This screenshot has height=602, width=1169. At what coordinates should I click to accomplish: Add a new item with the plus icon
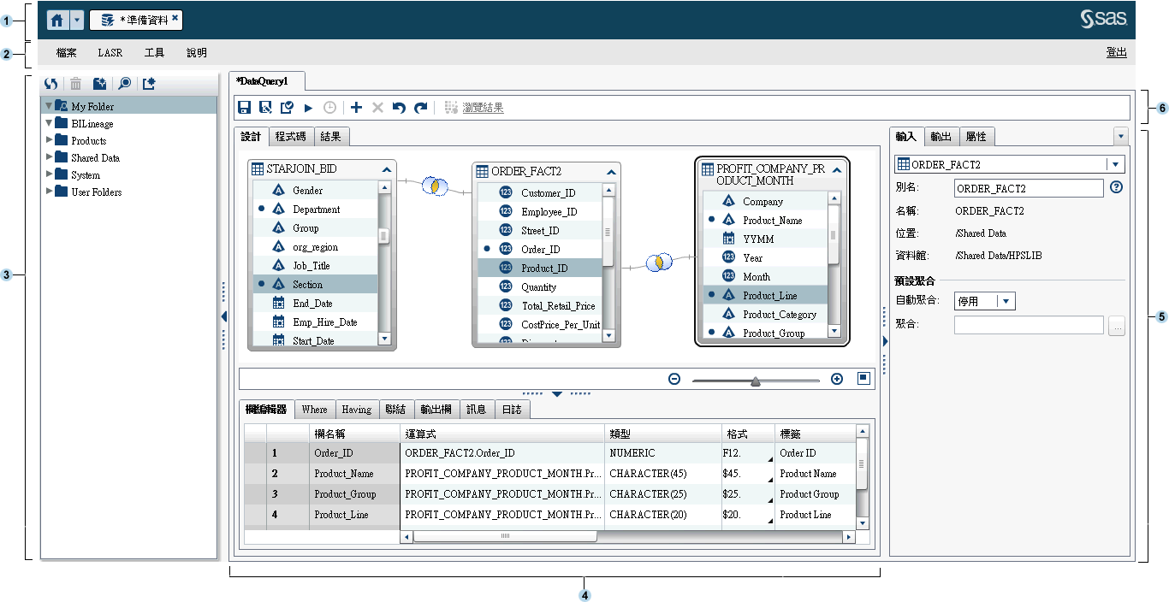[355, 107]
